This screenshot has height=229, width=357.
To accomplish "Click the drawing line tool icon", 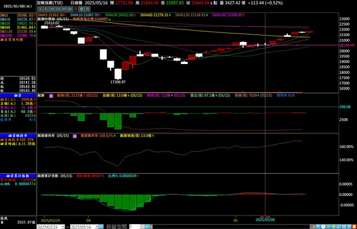I will 349,227.
